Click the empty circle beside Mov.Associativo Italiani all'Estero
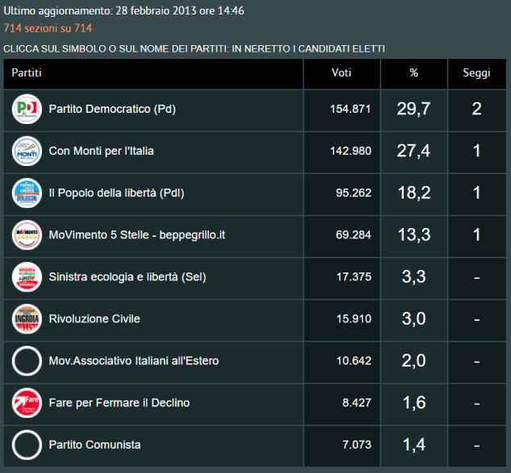 (27, 360)
